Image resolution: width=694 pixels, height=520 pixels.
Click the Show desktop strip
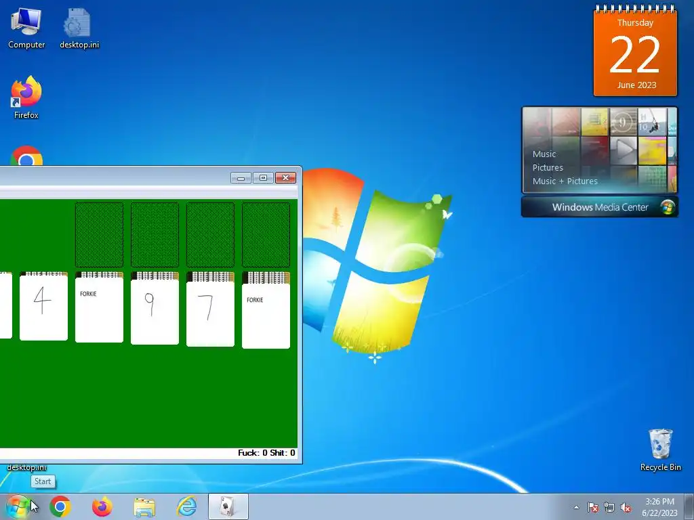(689, 506)
